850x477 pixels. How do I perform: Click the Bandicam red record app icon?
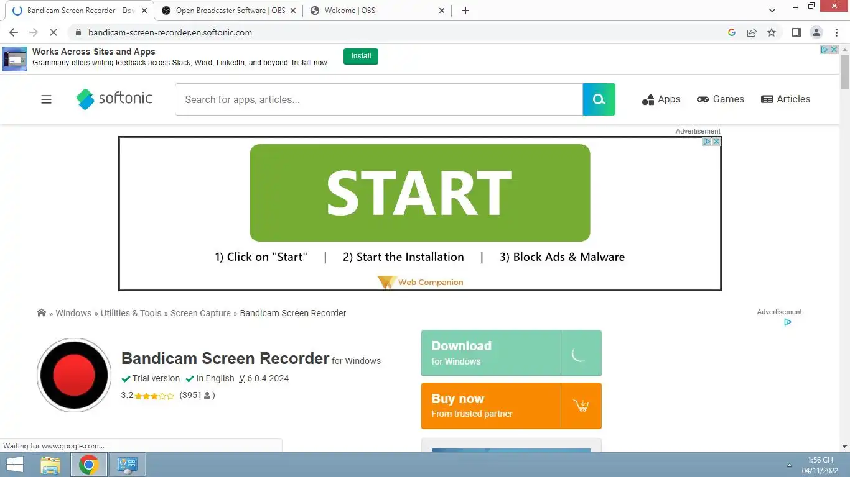(x=74, y=375)
